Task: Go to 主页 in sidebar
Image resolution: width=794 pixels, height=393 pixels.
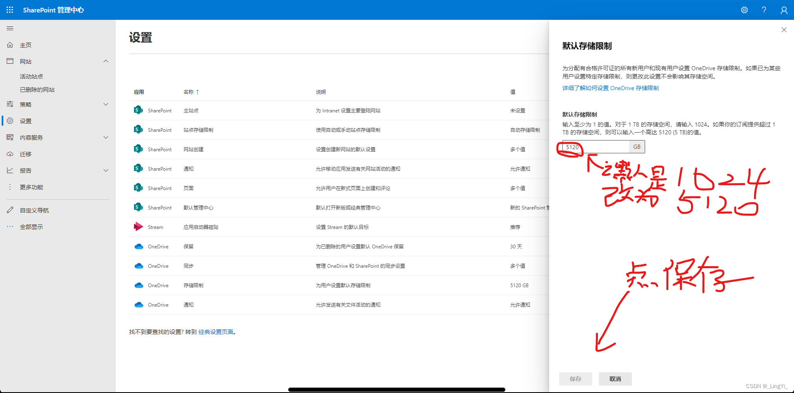Action: point(26,45)
